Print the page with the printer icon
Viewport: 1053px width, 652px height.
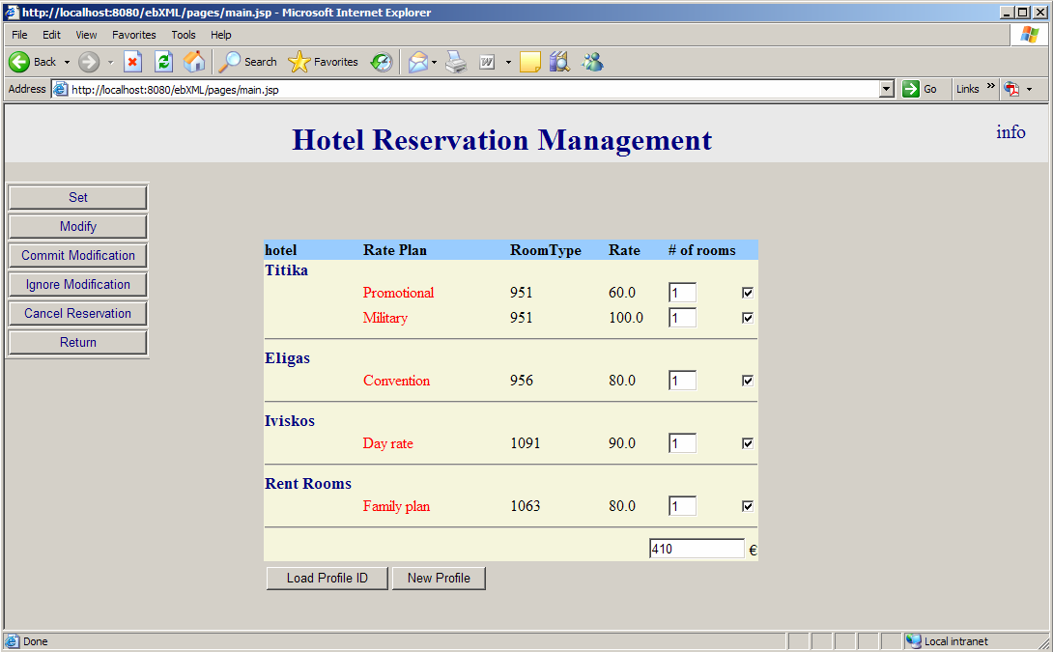point(457,62)
